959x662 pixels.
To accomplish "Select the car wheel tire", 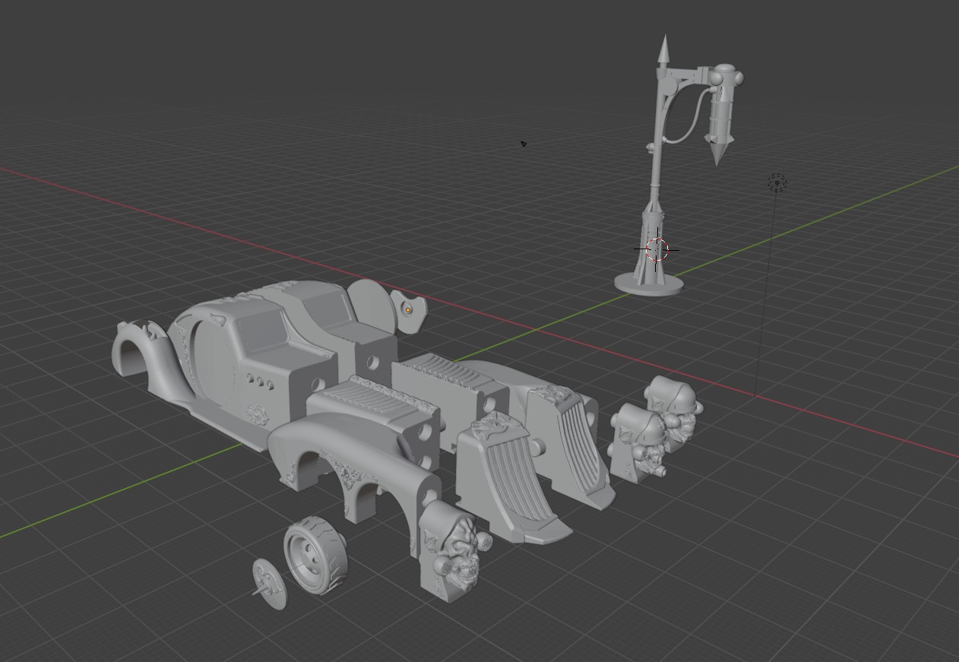I will click(x=315, y=554).
